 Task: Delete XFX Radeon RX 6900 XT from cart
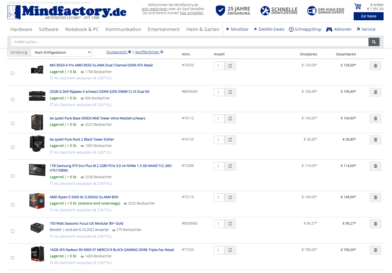click(x=375, y=250)
